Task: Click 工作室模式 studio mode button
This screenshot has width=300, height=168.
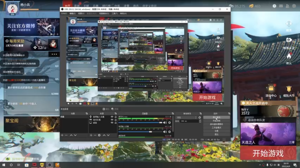Action: 216,128
